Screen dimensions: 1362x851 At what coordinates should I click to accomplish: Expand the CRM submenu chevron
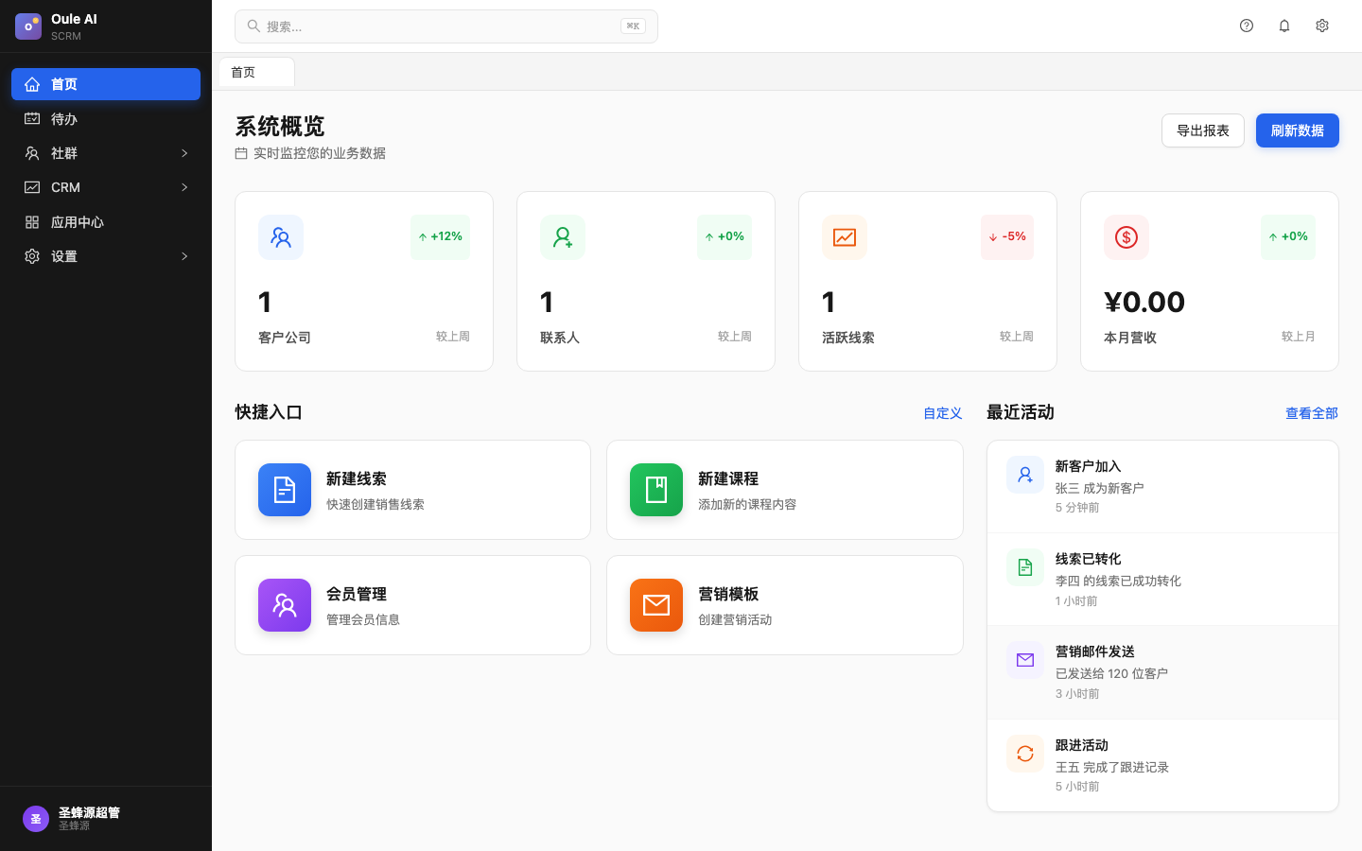184,187
